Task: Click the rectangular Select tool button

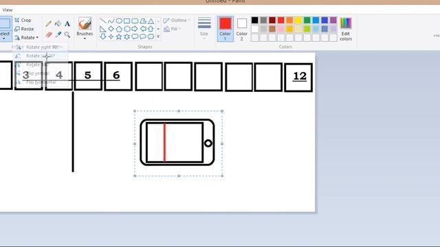Action: click(5, 23)
